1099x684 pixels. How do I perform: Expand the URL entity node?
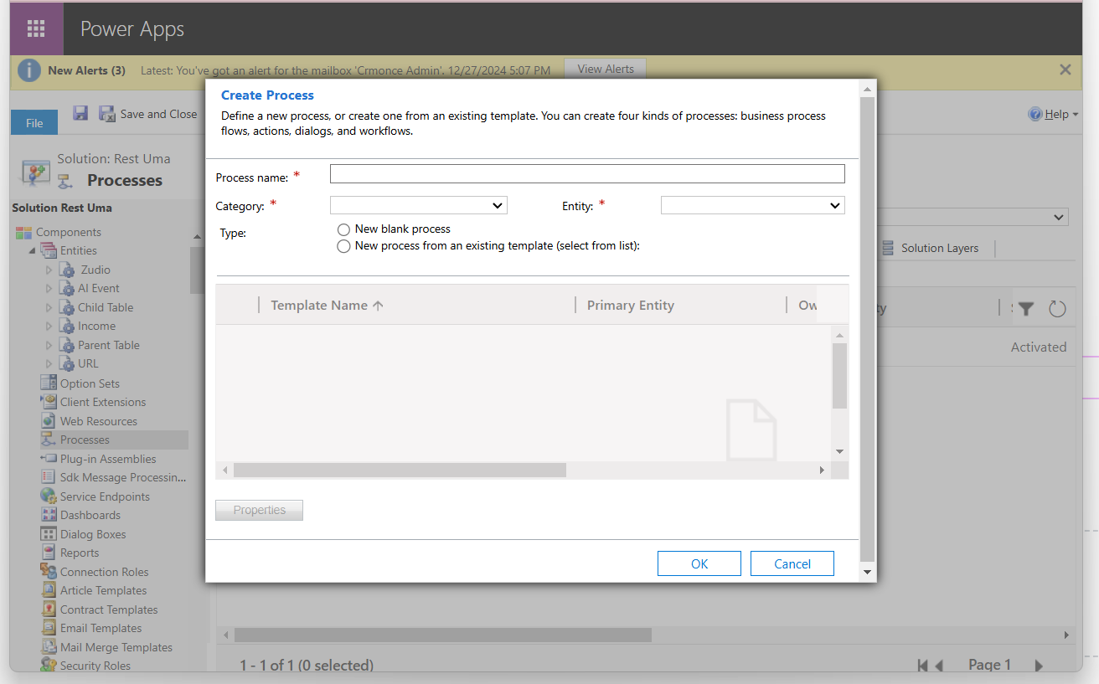click(49, 363)
